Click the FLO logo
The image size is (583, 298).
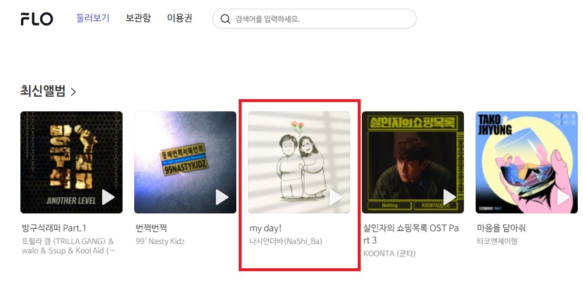click(x=37, y=19)
